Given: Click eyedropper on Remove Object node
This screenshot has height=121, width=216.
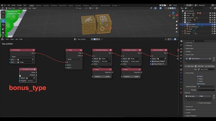Looking at the screenshot, I should 165,59.
